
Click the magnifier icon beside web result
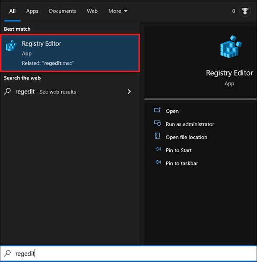click(7, 91)
